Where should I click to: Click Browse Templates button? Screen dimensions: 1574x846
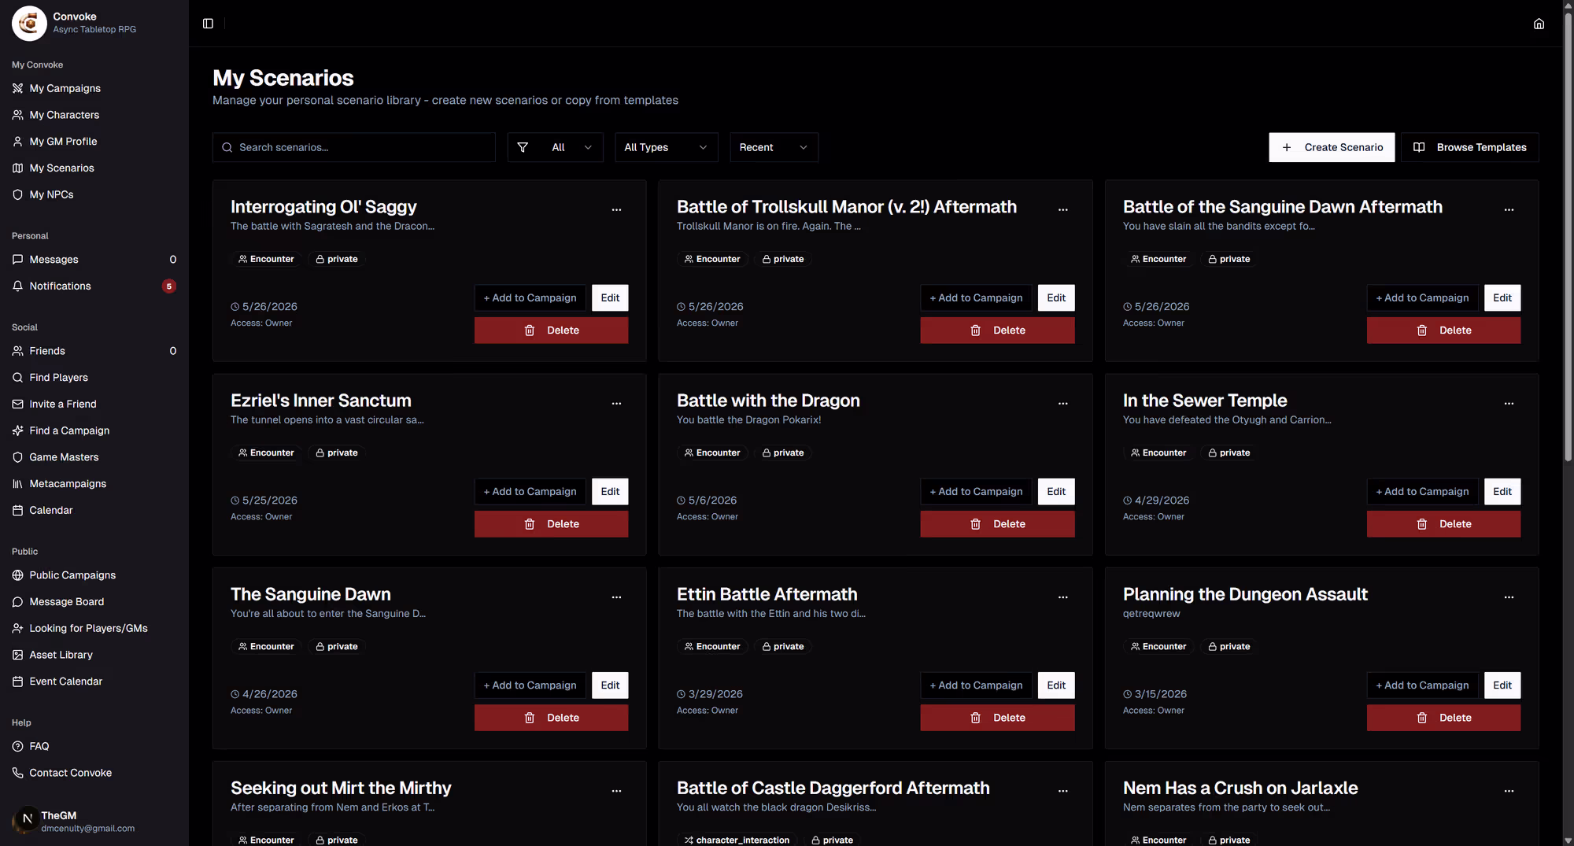click(1470, 147)
